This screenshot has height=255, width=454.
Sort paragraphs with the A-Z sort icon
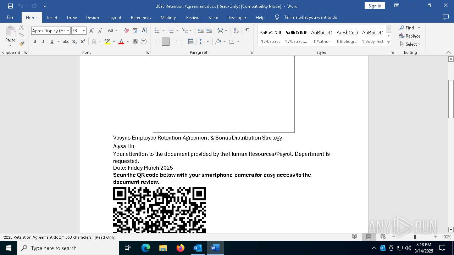pyautogui.click(x=236, y=31)
